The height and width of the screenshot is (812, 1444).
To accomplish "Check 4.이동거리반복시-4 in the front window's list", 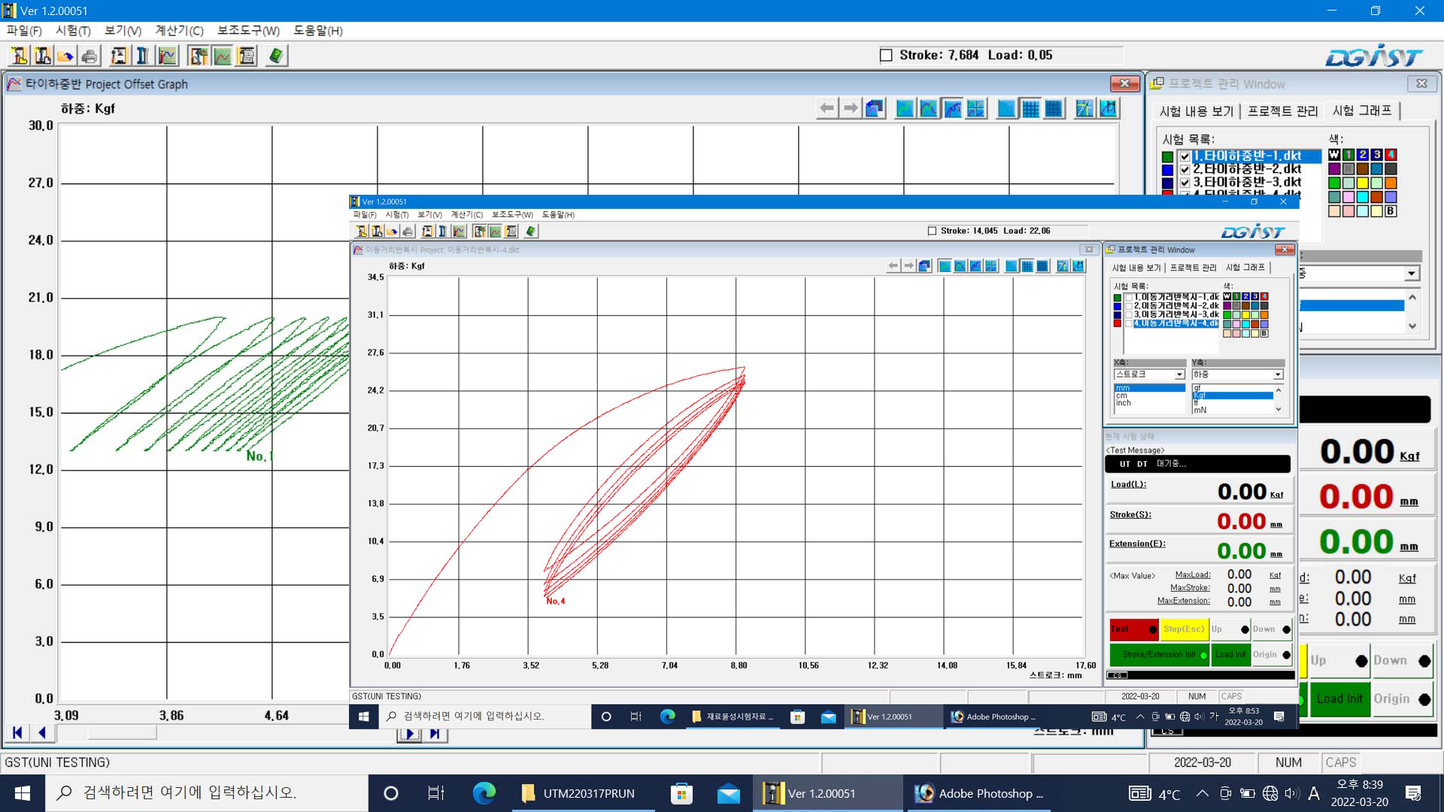I will pos(1128,323).
